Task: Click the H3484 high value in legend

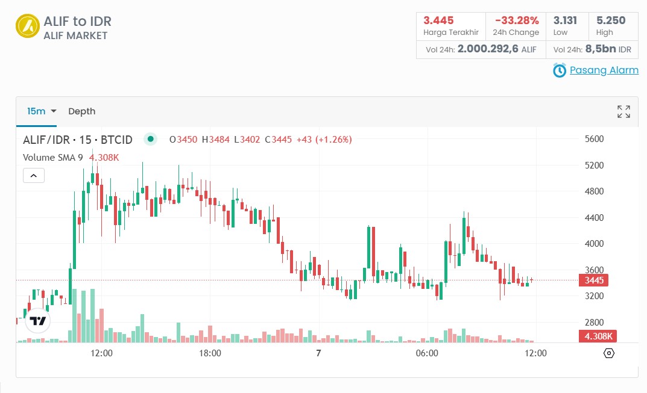Action: click(215, 140)
